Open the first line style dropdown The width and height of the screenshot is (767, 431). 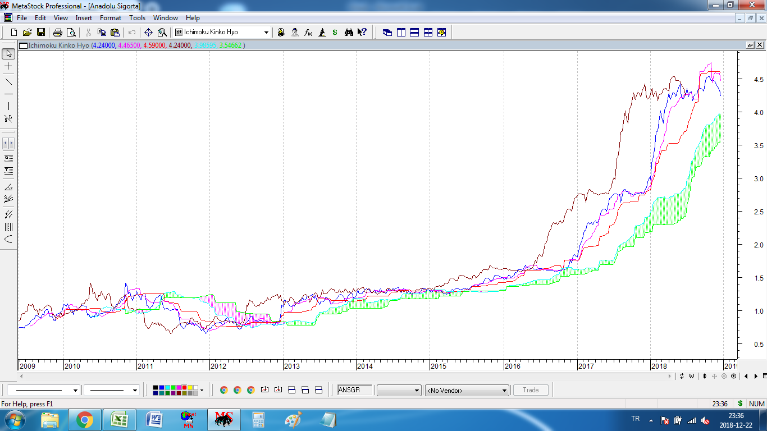[x=75, y=390]
